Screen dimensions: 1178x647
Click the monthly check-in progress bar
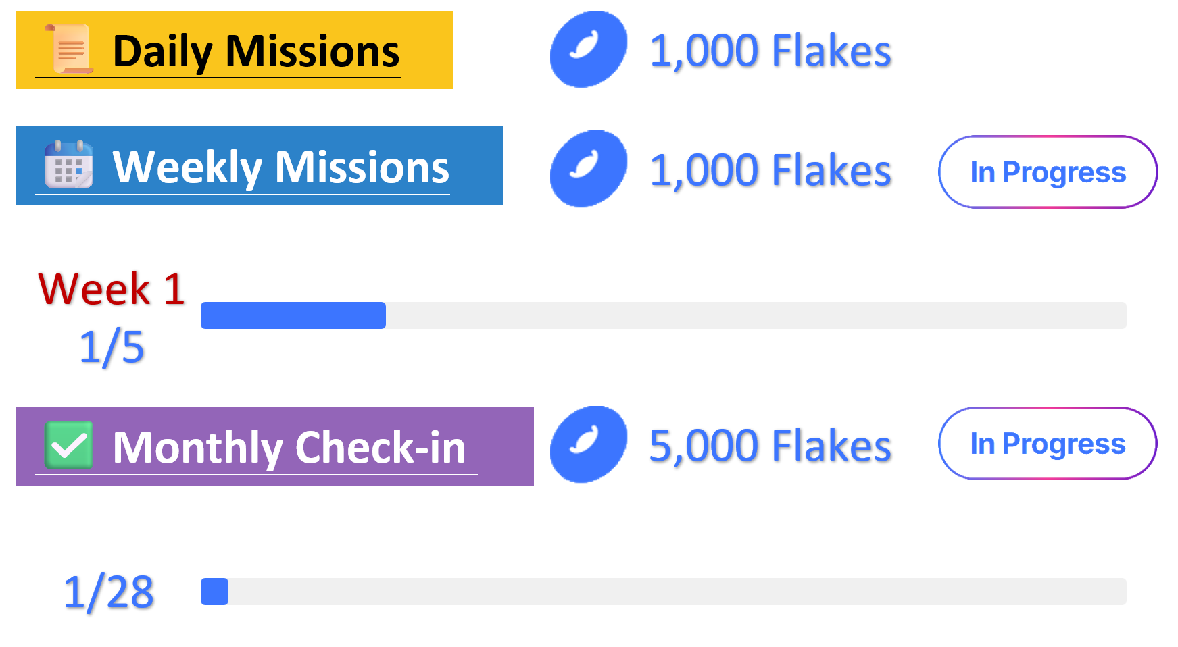point(663,592)
